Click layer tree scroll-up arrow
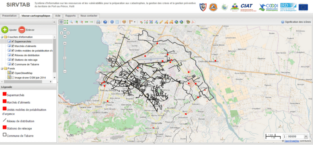The width and height of the screenshot is (313, 145). (x=54, y=37)
